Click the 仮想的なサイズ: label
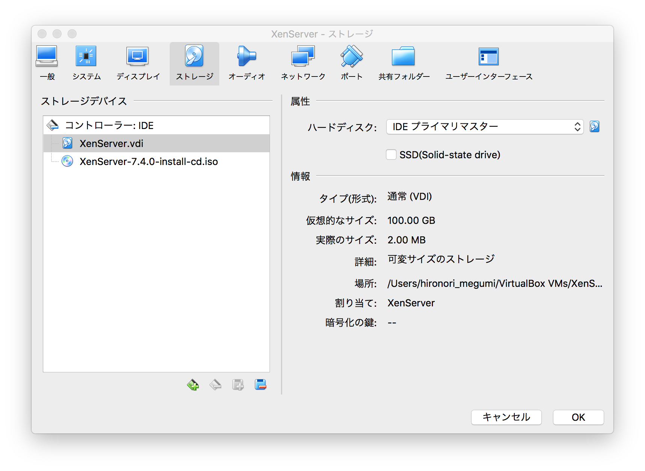 (341, 220)
